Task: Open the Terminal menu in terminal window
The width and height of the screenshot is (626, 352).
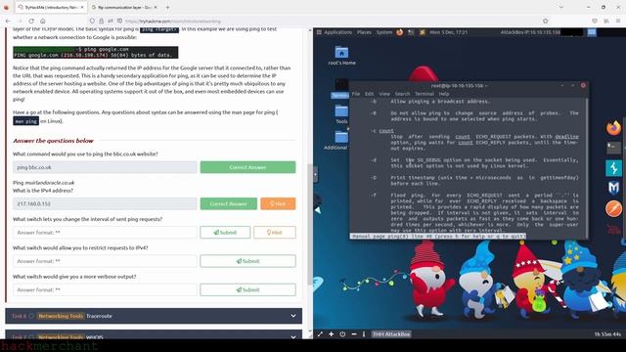Action: tap(424, 94)
